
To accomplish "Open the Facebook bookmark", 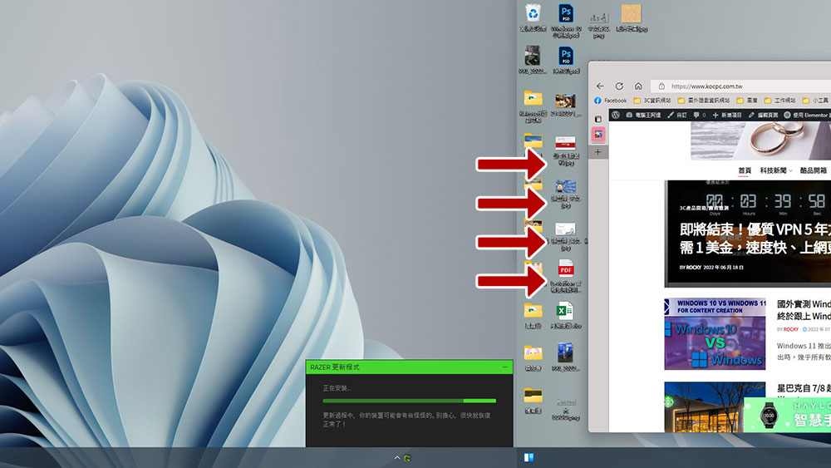I will (611, 101).
